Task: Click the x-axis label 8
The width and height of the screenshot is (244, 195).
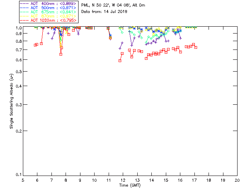Action: (66, 180)
